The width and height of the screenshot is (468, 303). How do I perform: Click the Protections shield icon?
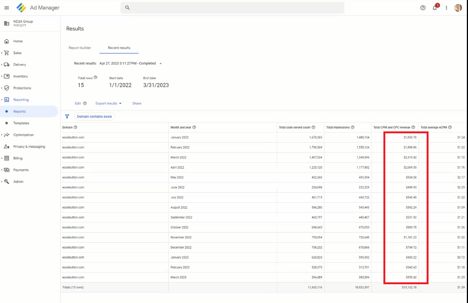[x=6, y=88]
